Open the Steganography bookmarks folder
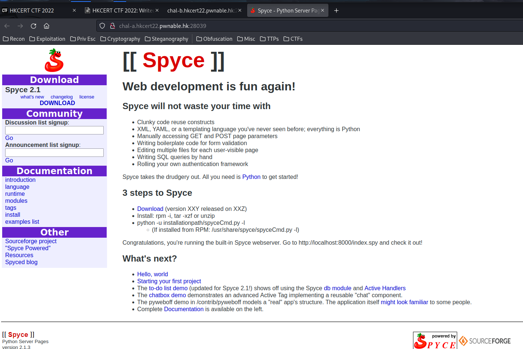523x349 pixels. pyautogui.click(x=167, y=39)
